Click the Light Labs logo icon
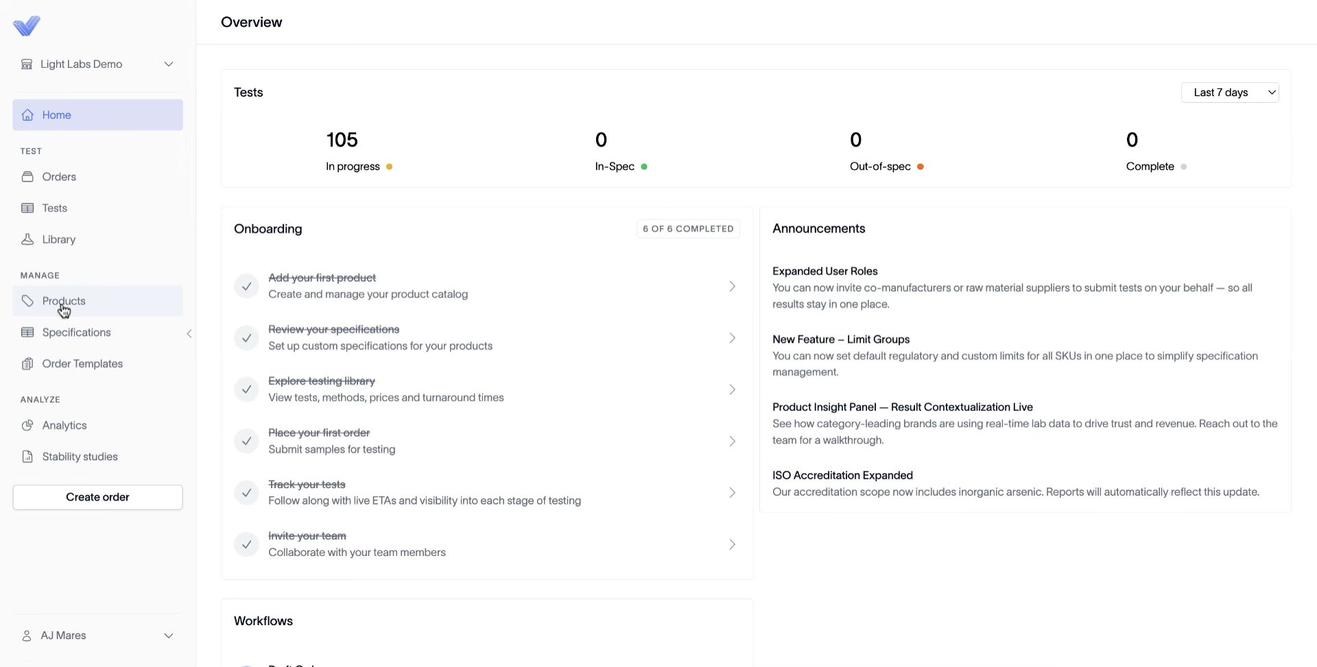Image resolution: width=1317 pixels, height=667 pixels. click(x=27, y=26)
